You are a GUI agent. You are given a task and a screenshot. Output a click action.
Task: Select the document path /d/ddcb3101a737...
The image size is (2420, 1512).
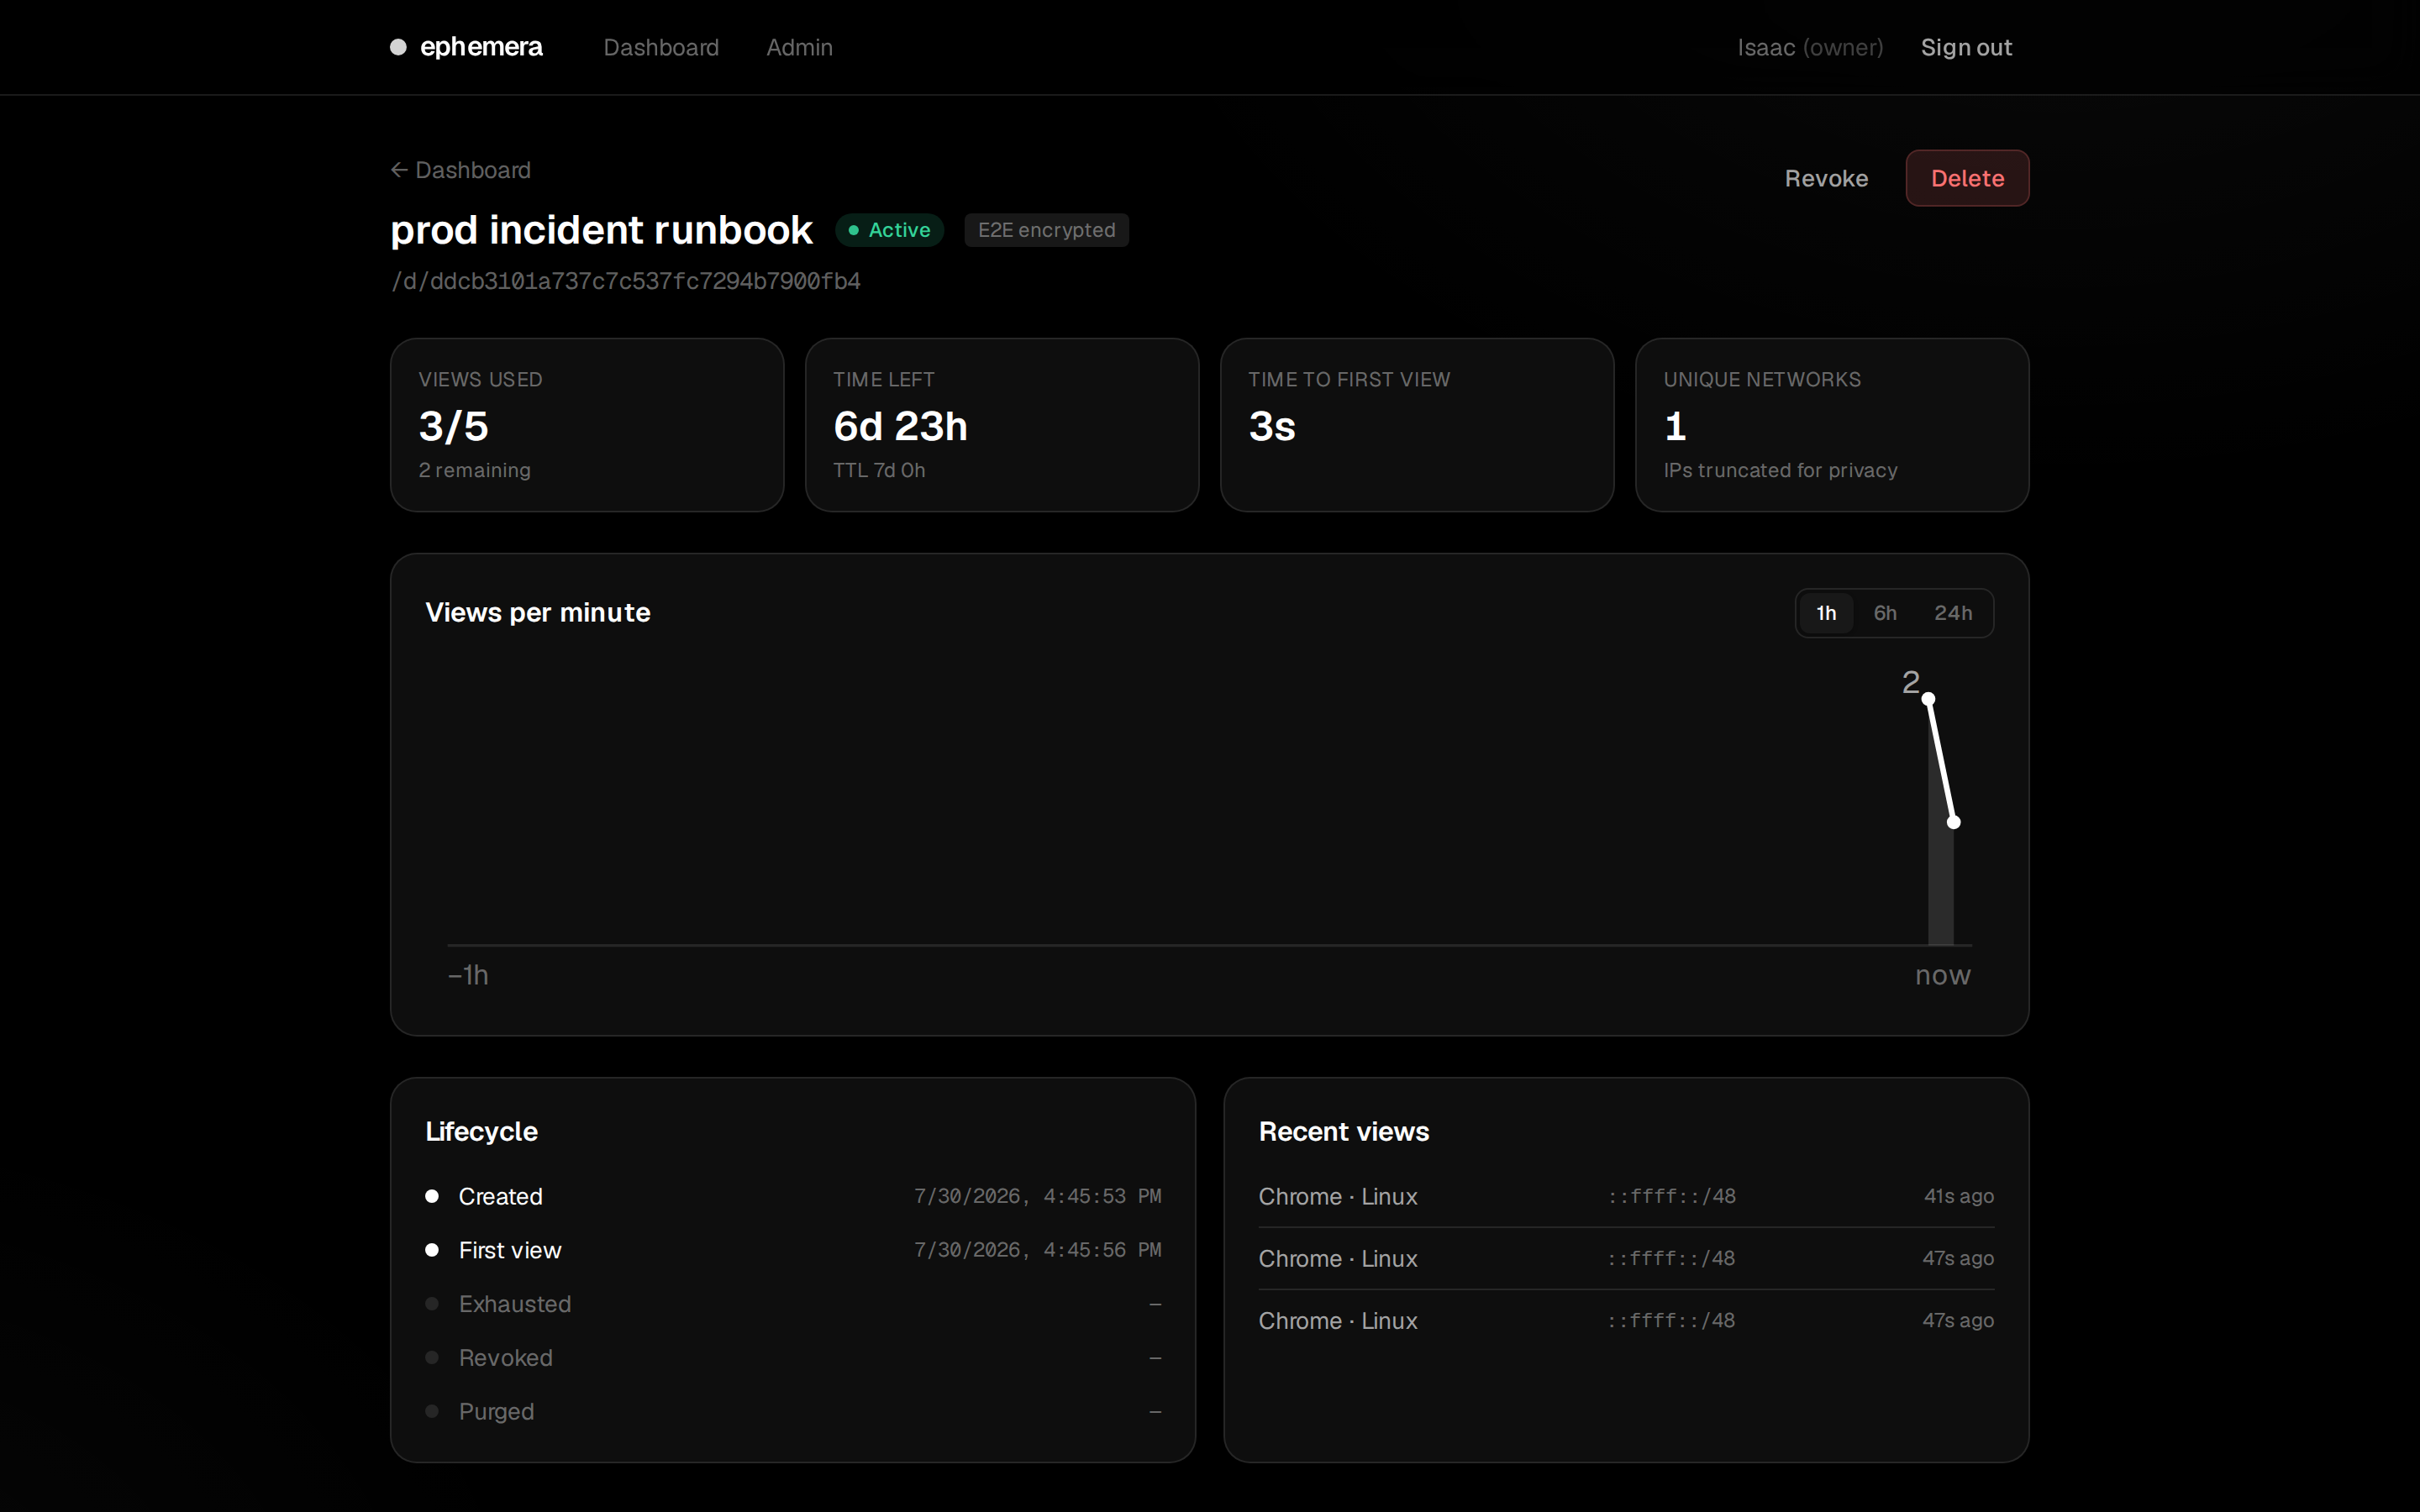coord(625,281)
